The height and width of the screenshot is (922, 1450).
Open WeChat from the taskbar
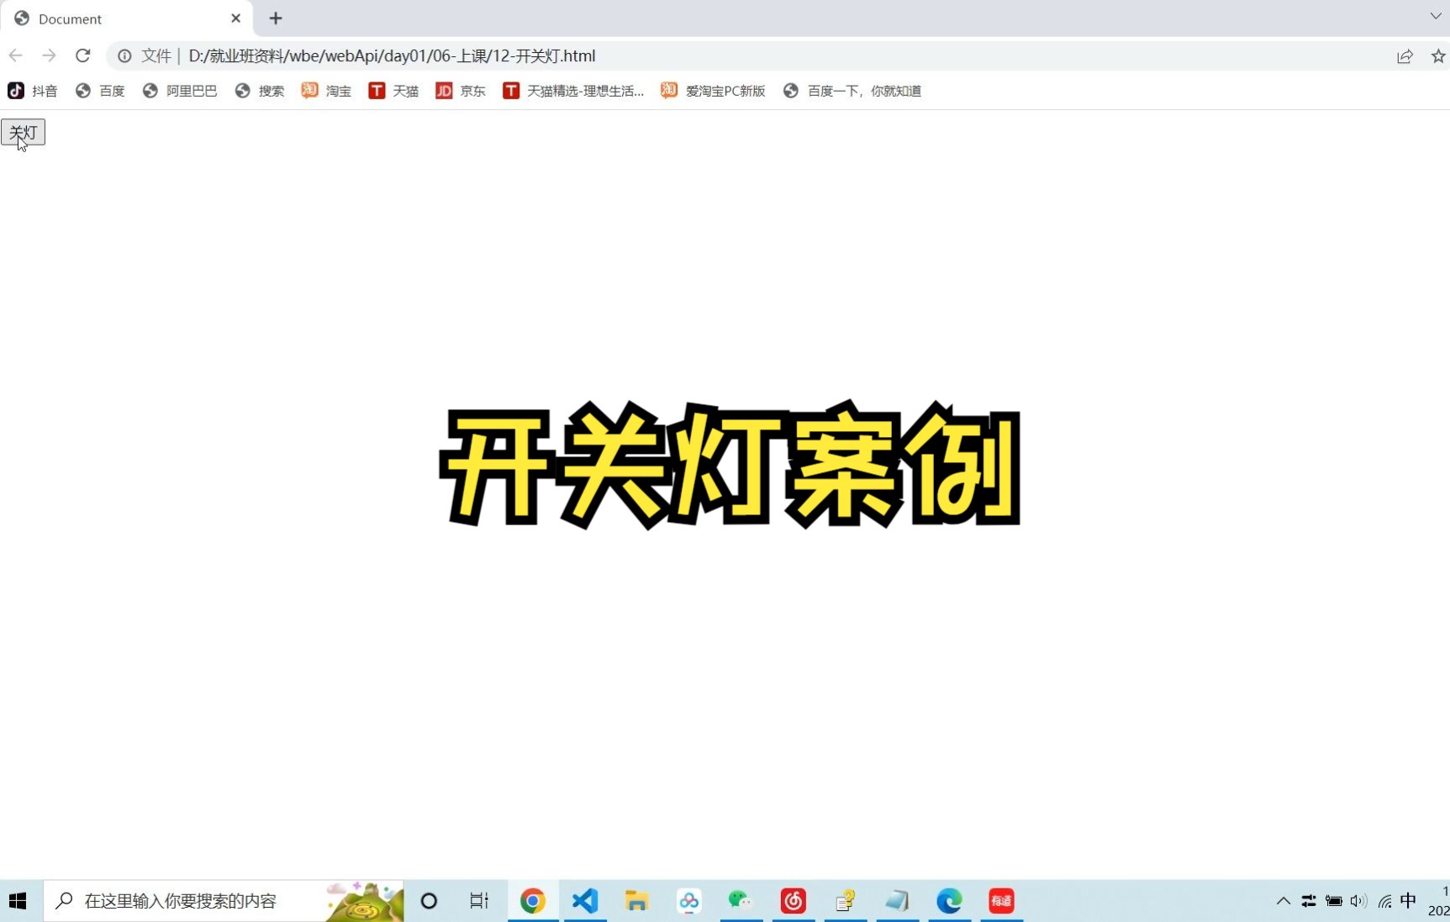pyautogui.click(x=740, y=900)
